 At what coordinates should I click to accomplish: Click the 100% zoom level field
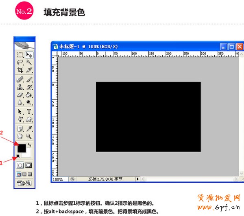click(58, 179)
